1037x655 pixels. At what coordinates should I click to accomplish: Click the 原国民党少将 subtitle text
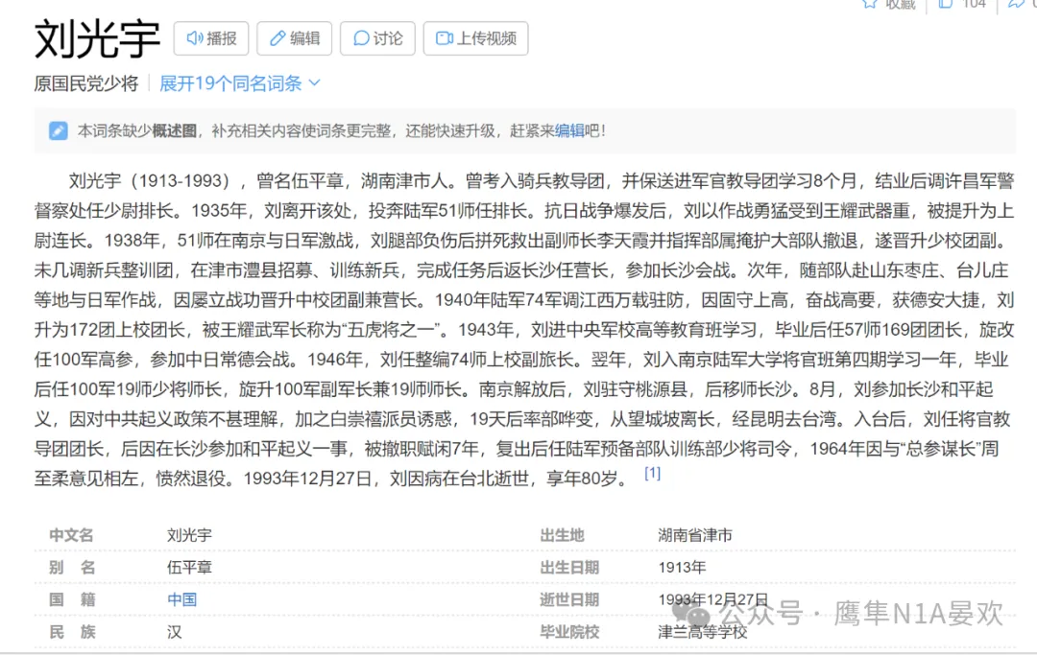click(x=86, y=83)
